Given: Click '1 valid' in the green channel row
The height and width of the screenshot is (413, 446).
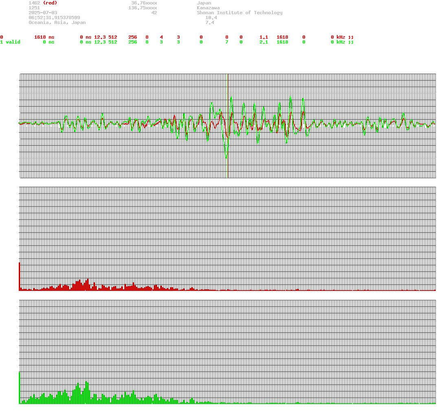Looking at the screenshot, I should tap(10, 42).
